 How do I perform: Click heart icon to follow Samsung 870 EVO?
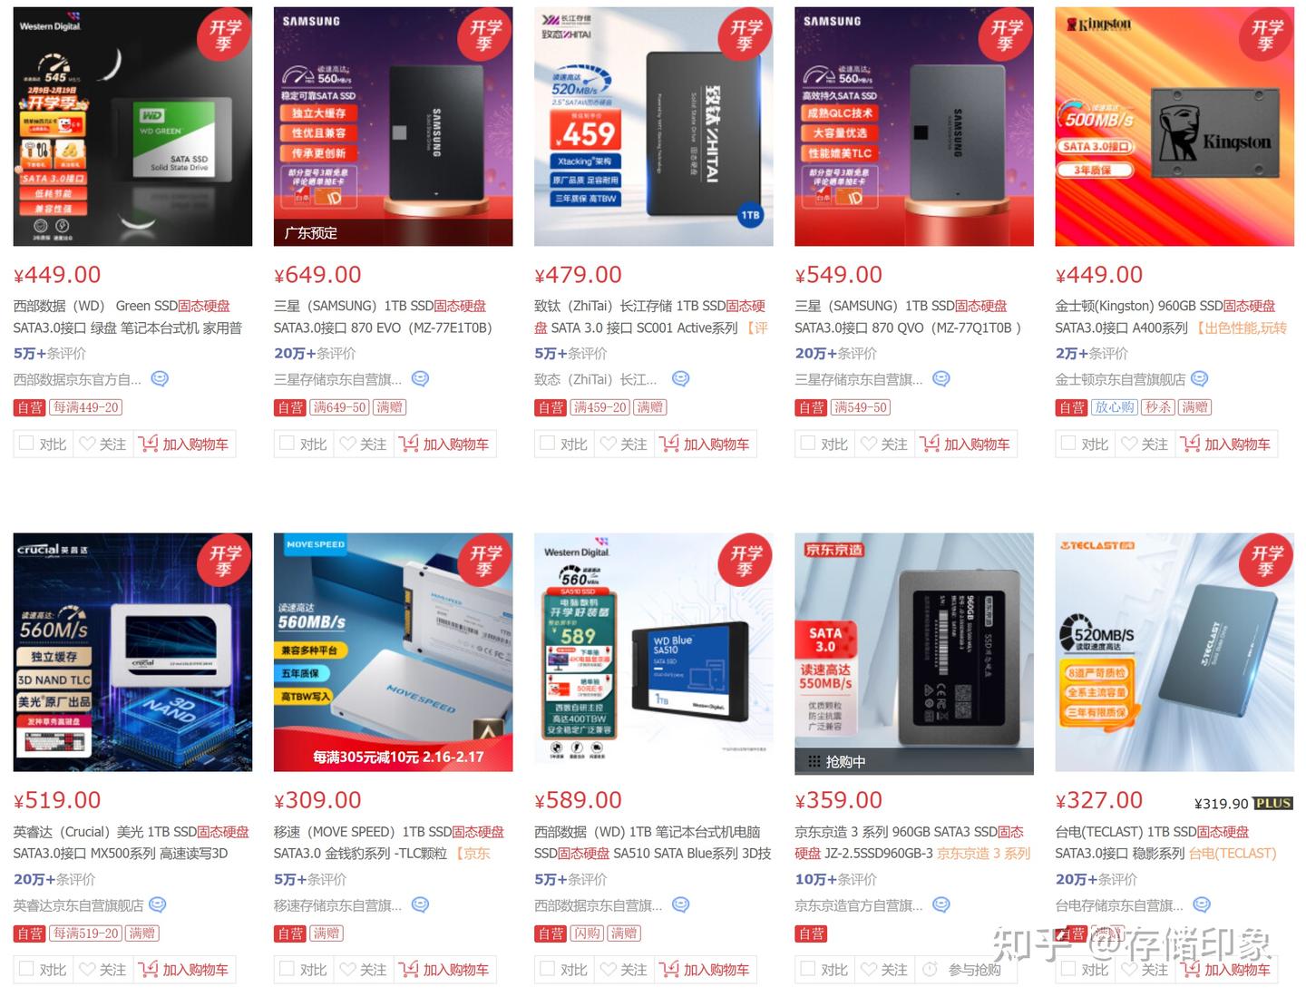(347, 444)
